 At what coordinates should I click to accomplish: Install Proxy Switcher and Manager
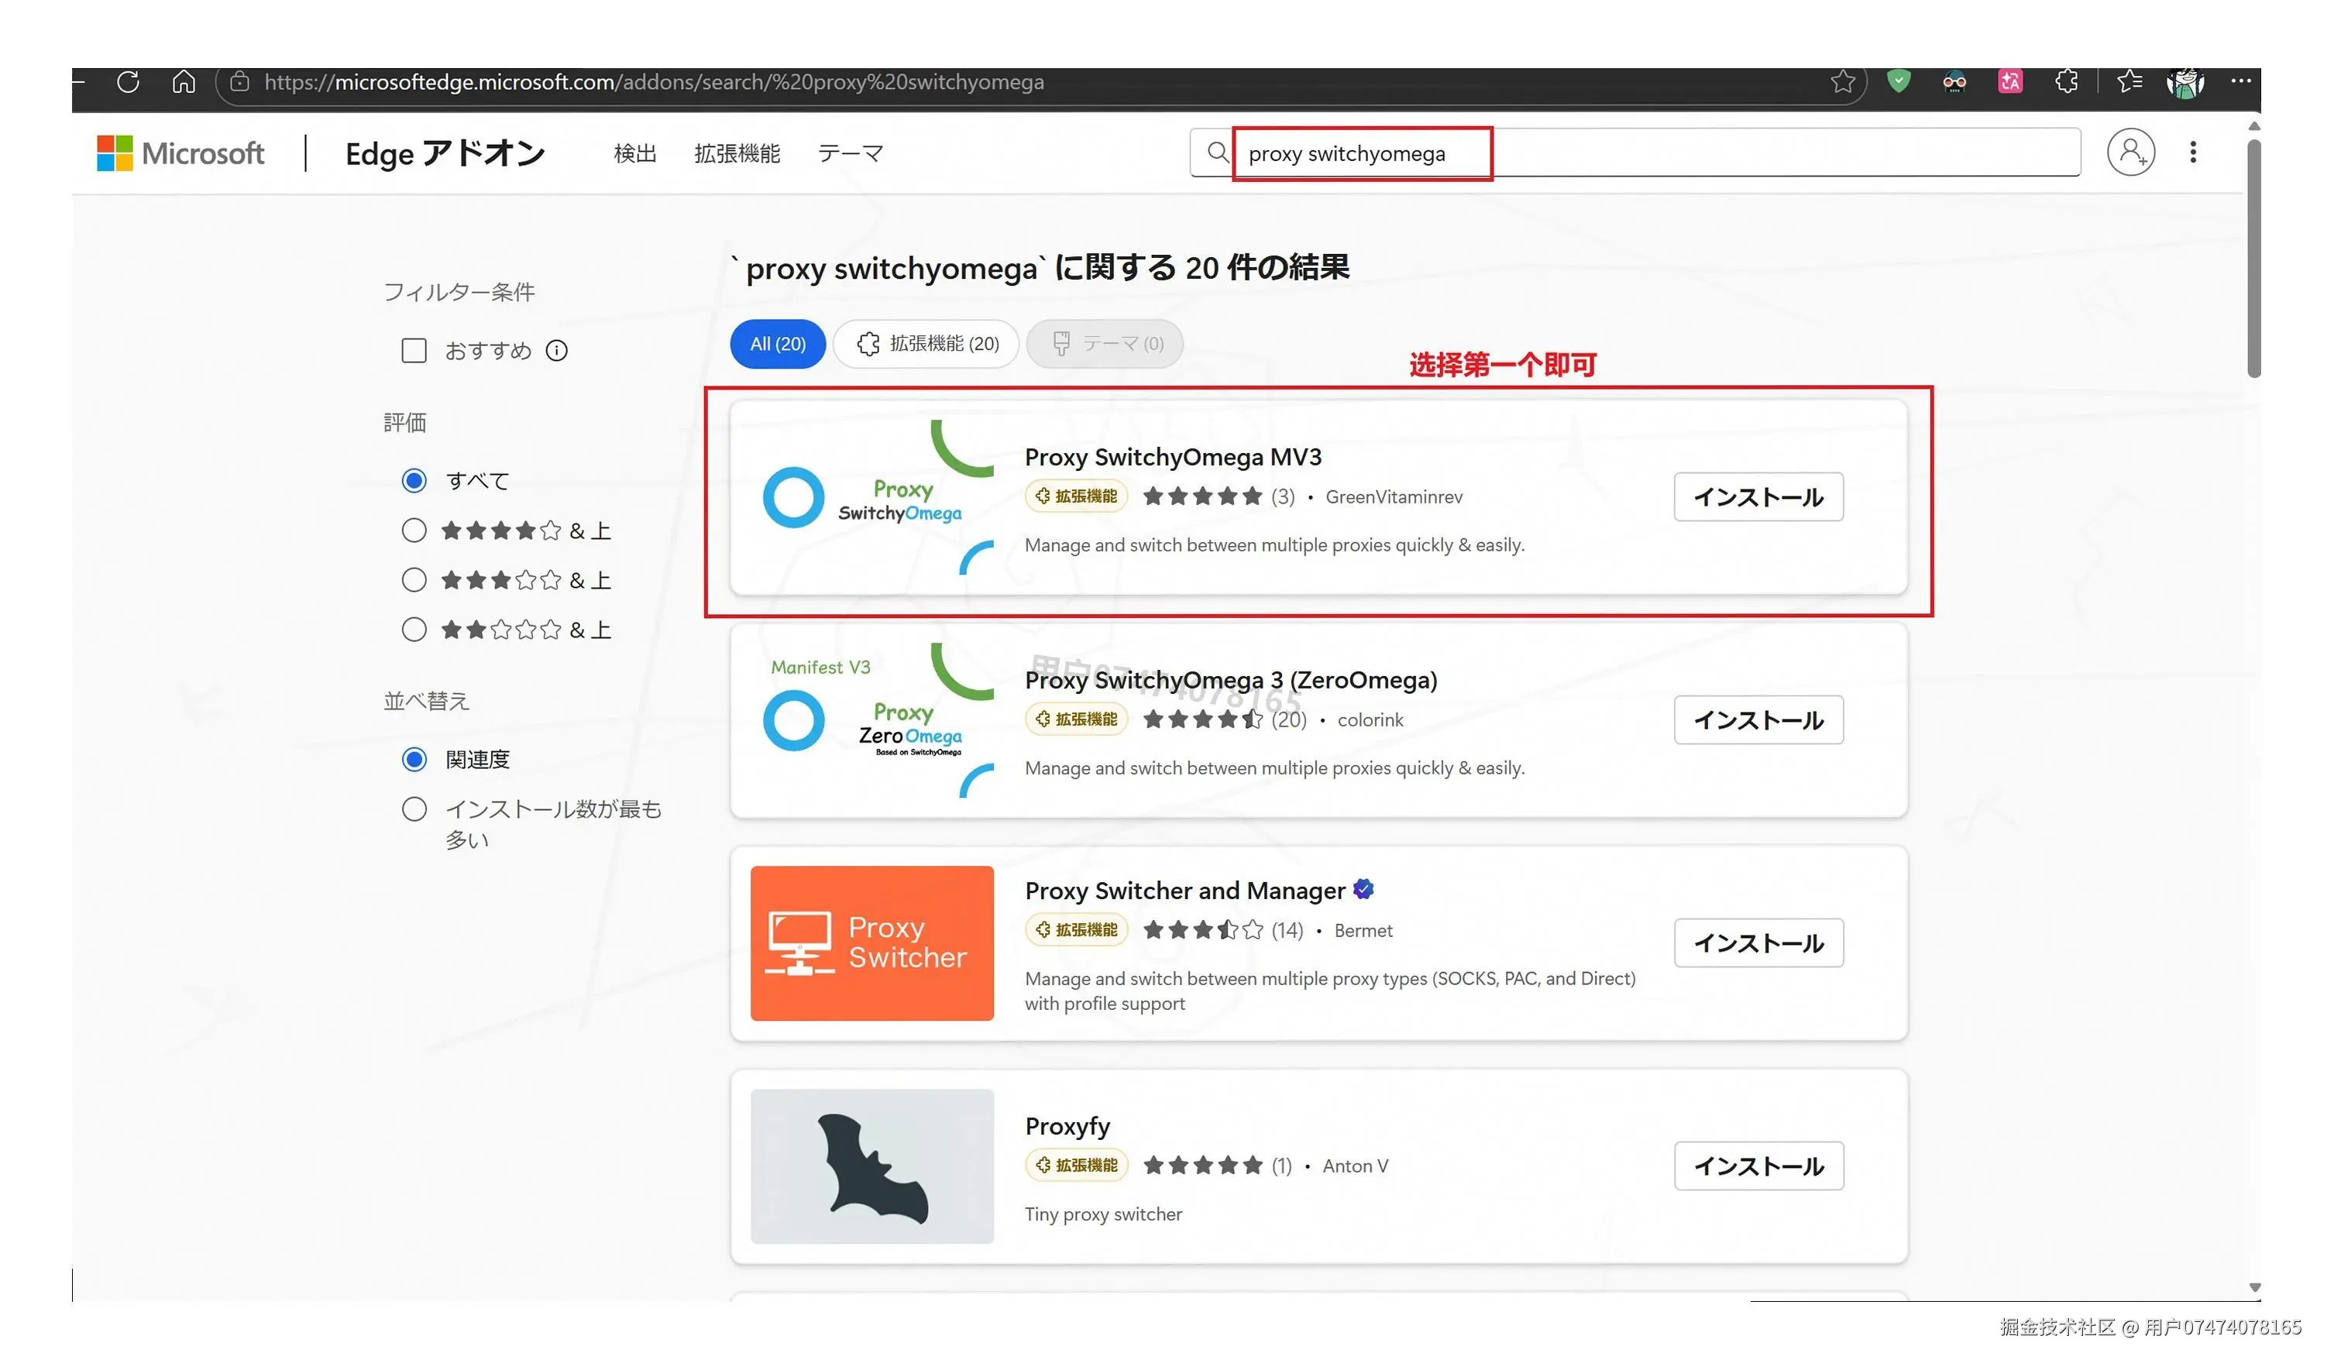(x=1758, y=943)
